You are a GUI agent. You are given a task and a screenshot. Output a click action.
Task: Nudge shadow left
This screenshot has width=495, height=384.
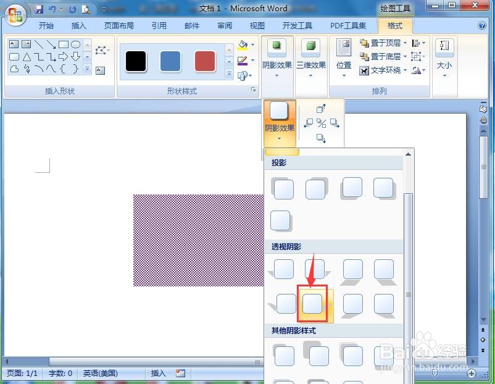308,123
